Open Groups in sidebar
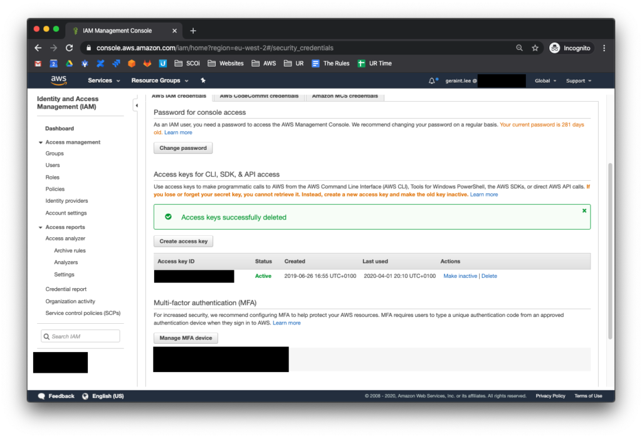 pyautogui.click(x=55, y=154)
